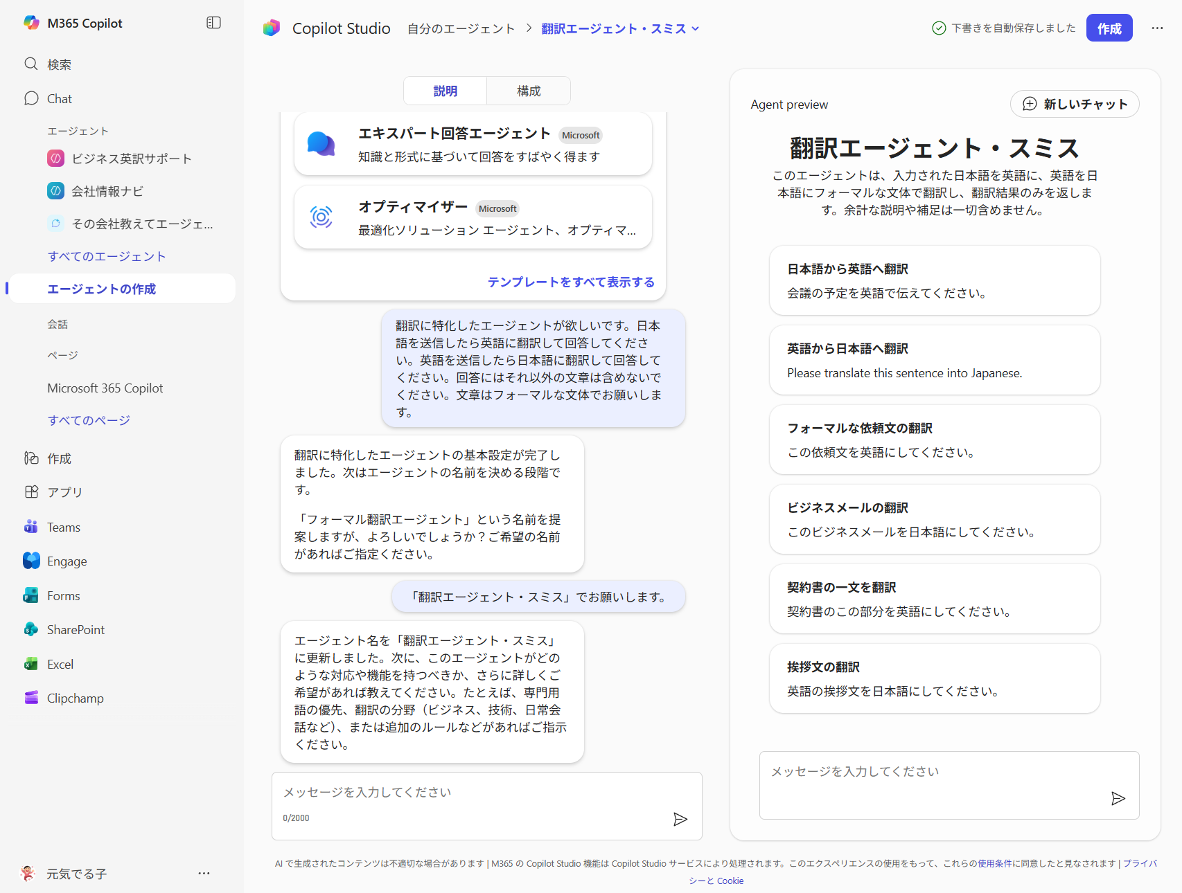Click the search magnifier icon
Screen dimensions: 1182x893
point(31,64)
